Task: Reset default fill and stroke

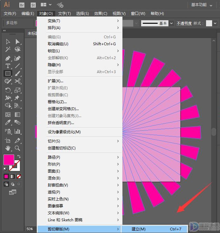Action: pos(5,169)
